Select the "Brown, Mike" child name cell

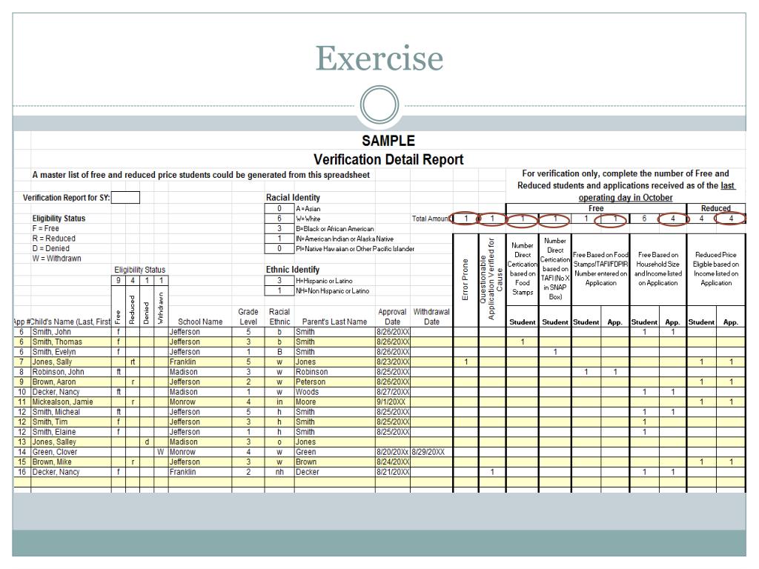(x=70, y=462)
